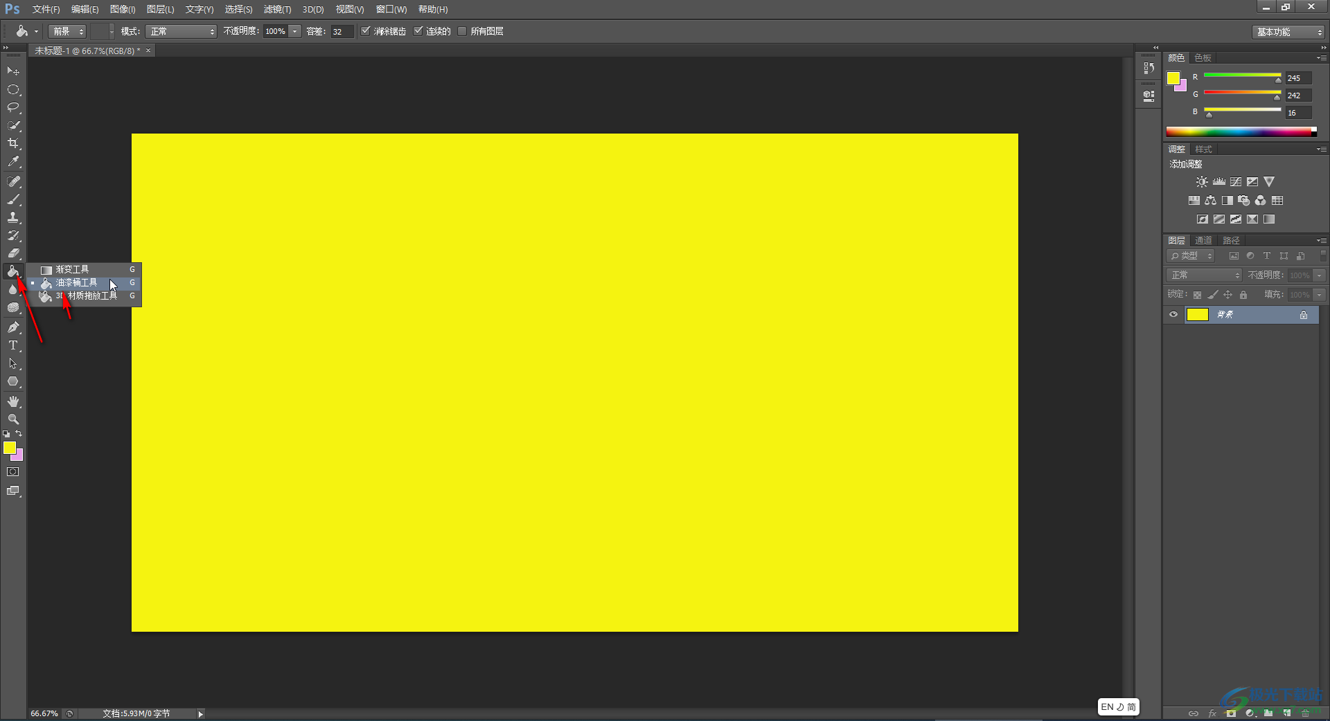Toggle lock image pixels brush icon
1330x721 pixels.
[x=1212, y=295]
